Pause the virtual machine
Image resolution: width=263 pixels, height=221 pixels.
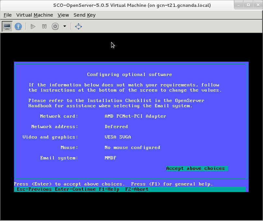coord(44,26)
